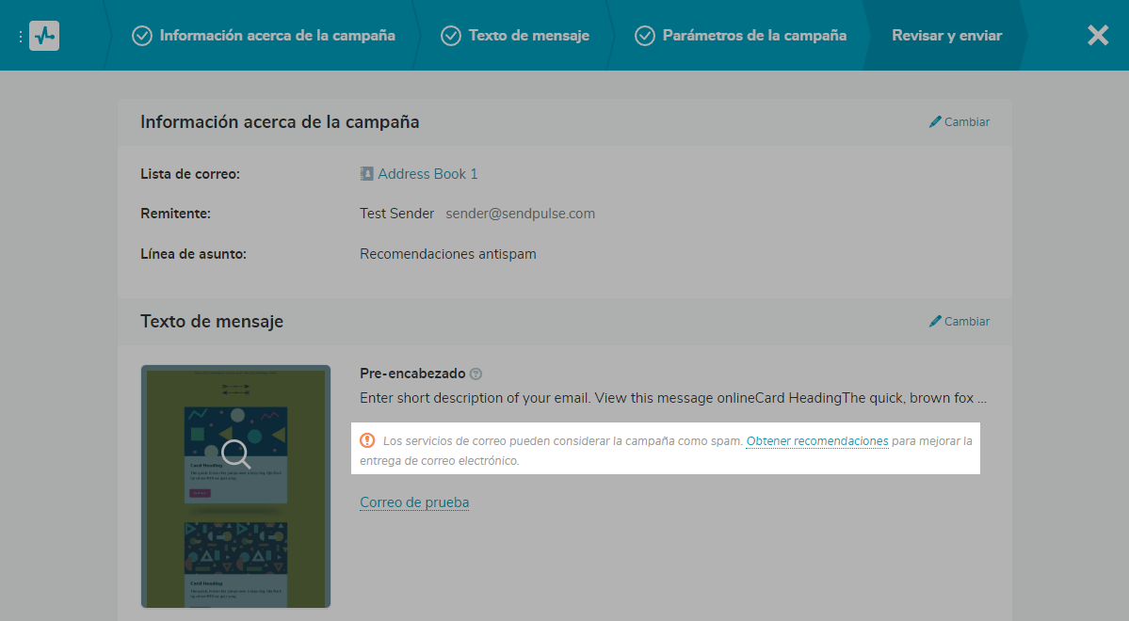Click the pencil icon in the Texto de mensaje header

tap(935, 322)
